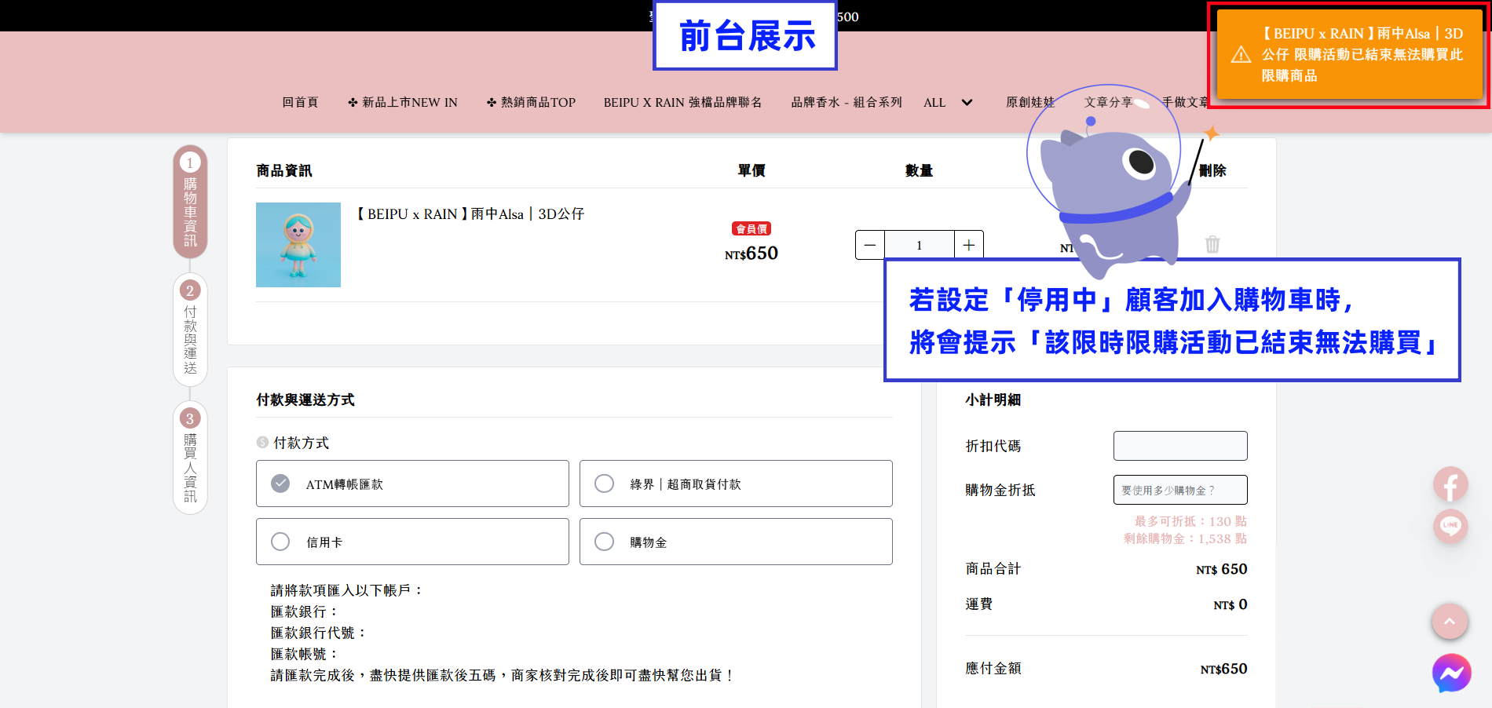Click the warning triangle in the notification

click(1241, 54)
